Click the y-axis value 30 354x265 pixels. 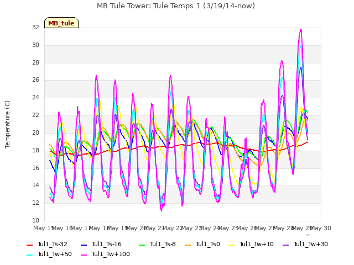click(35, 45)
